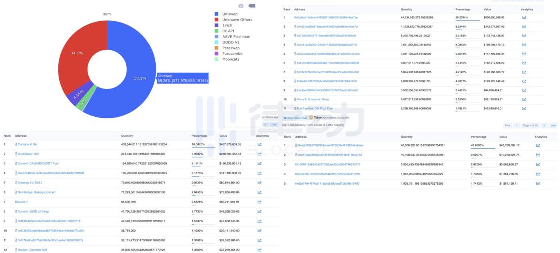Jump to Last page of holders
This screenshot has width=560, height=253.
click(553, 126)
